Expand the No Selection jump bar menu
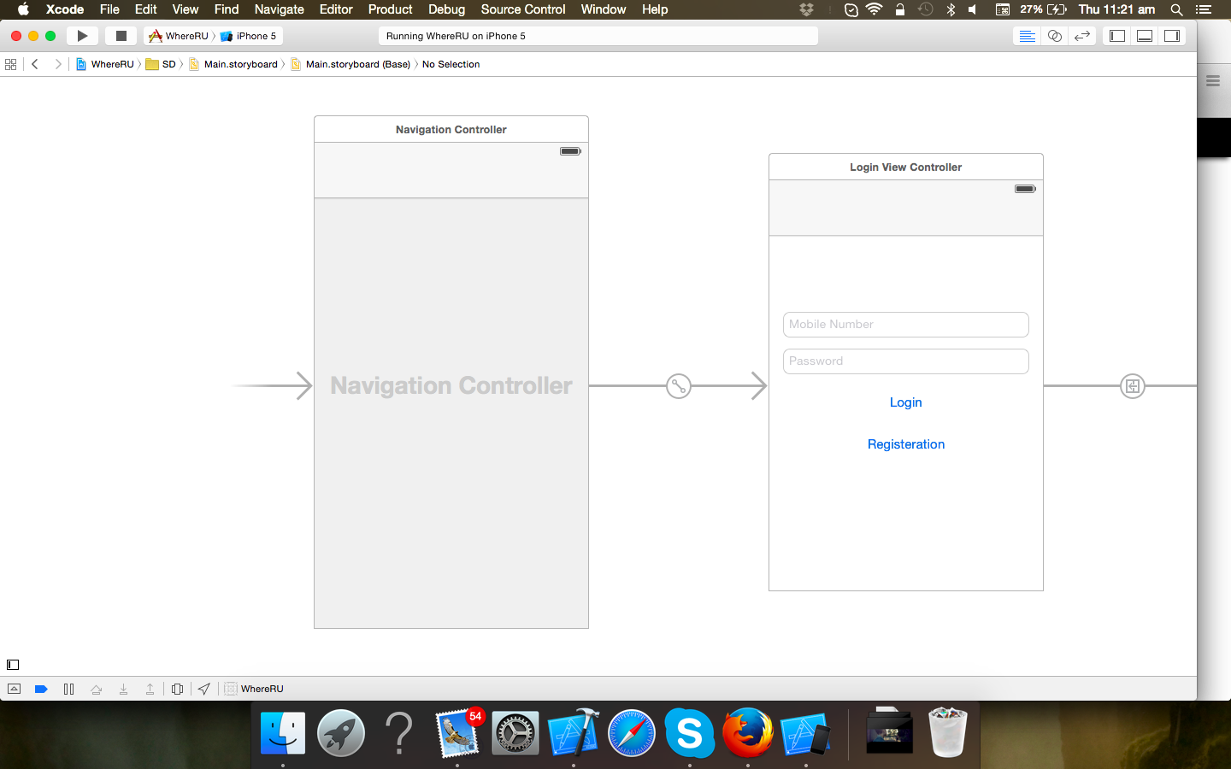This screenshot has height=769, width=1231. [451, 64]
